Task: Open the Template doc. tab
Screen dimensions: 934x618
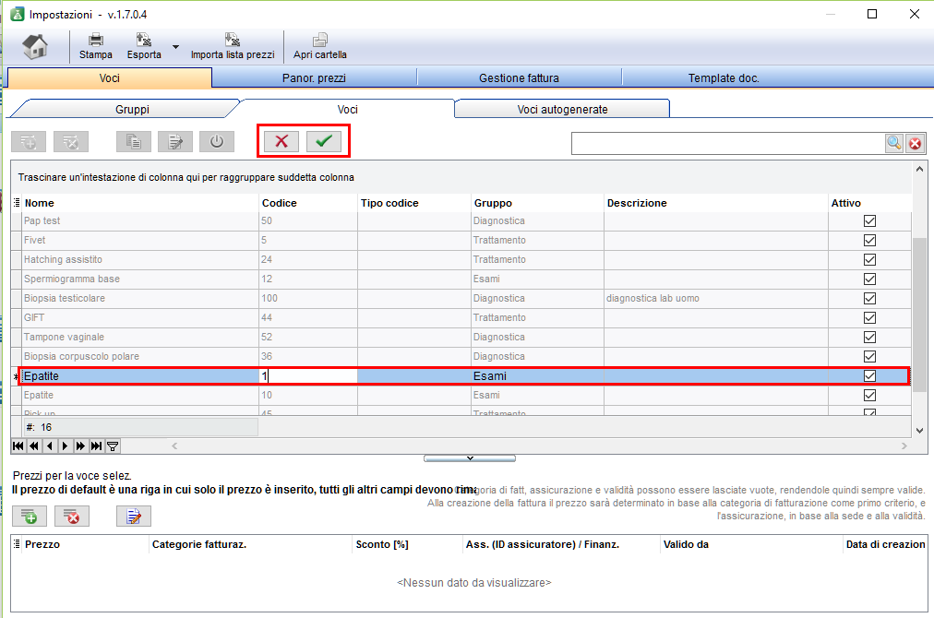Action: click(x=724, y=78)
